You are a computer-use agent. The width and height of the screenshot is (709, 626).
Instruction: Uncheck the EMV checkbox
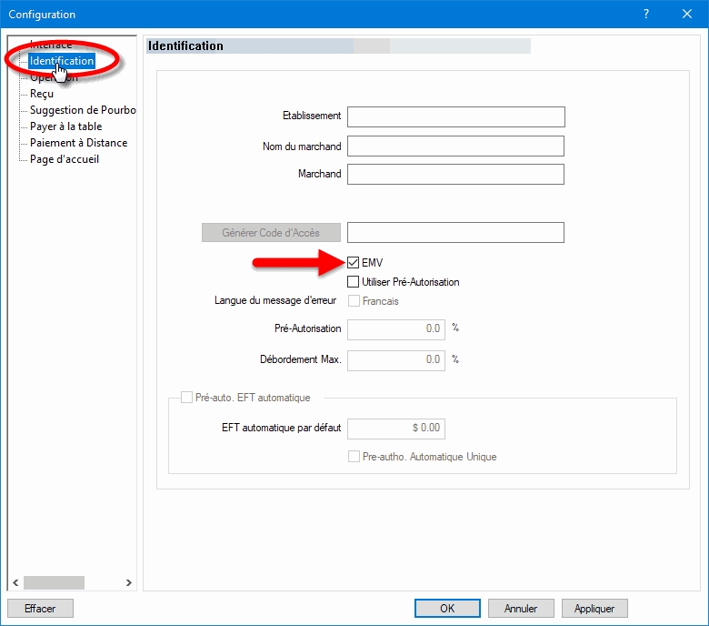click(354, 263)
